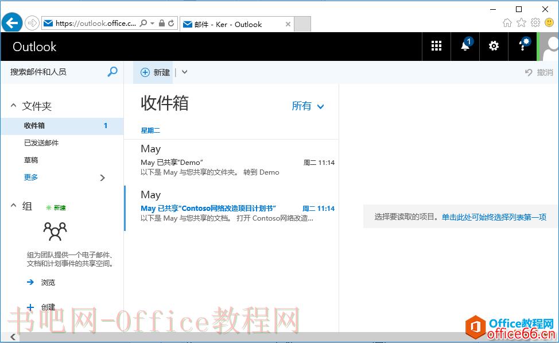Screen dimensions: 559x343
Task: Click the inbox unread count 1
Action: [x=106, y=126]
